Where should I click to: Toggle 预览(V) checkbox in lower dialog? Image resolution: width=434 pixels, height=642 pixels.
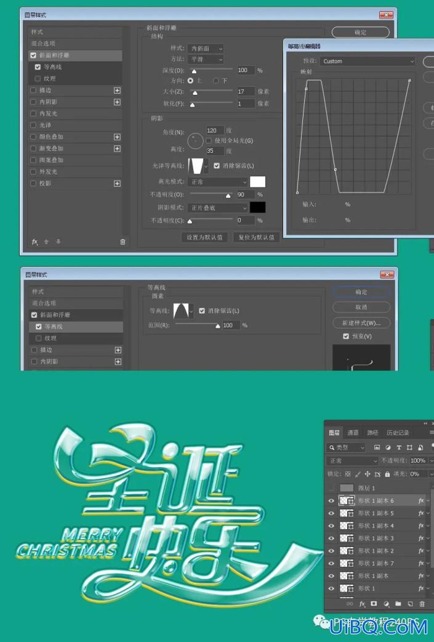point(345,336)
